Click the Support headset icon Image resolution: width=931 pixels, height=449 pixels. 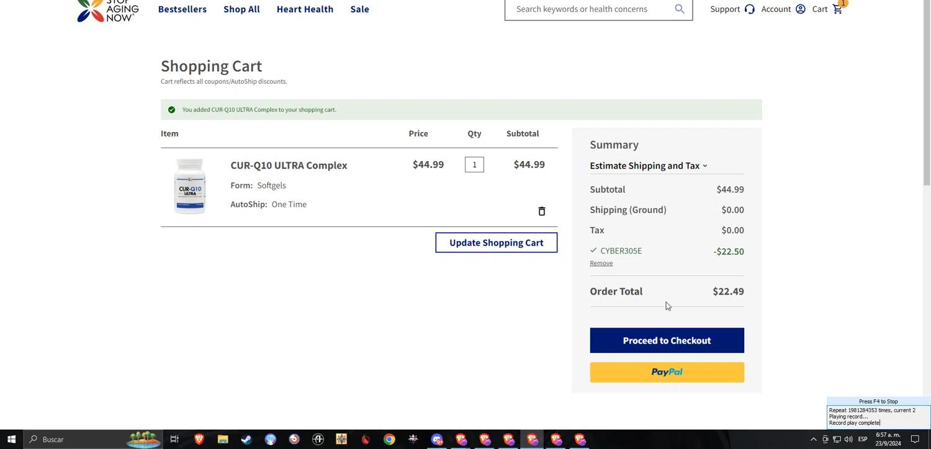pyautogui.click(x=749, y=9)
